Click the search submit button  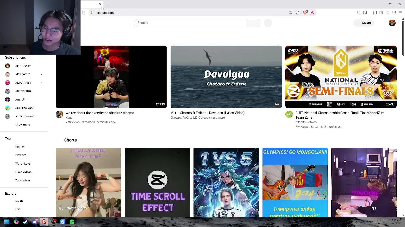(253, 23)
